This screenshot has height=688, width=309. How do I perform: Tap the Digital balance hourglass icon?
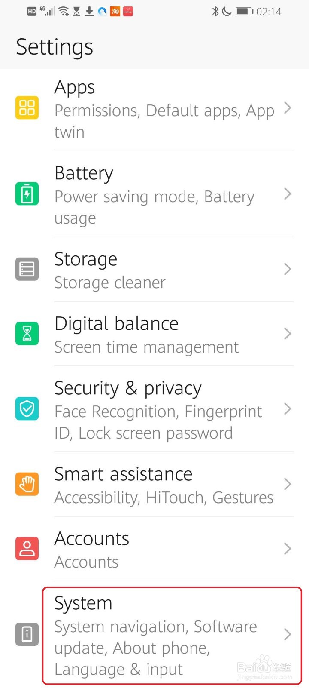click(27, 334)
